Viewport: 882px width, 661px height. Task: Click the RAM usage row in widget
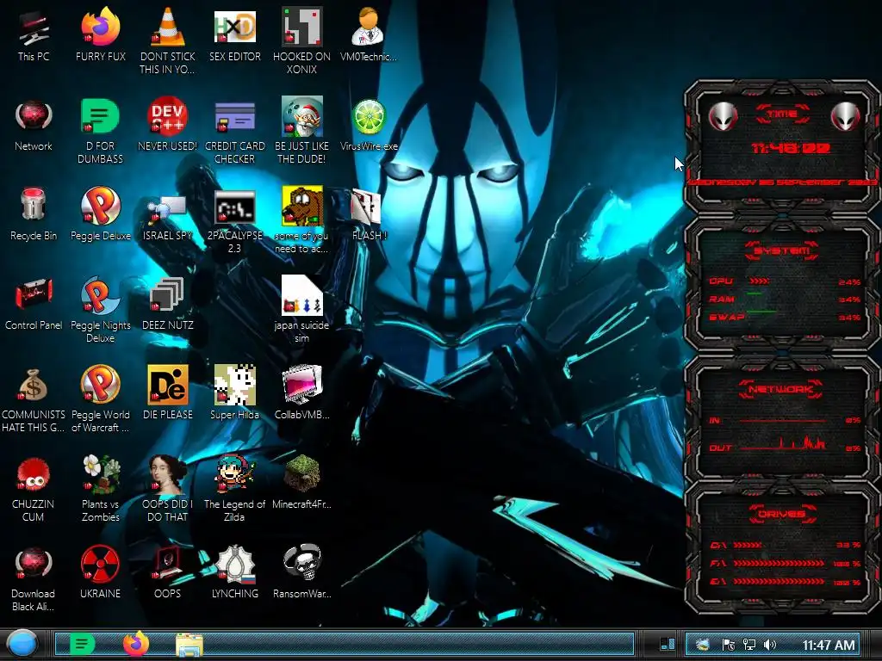(x=785, y=299)
